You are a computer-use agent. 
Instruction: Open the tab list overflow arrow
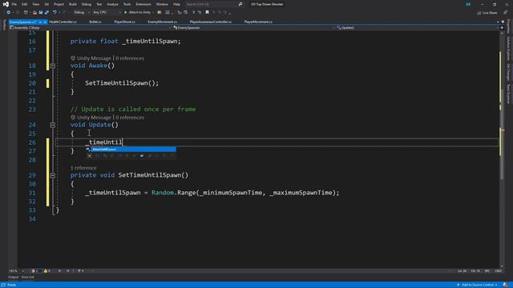tap(498, 22)
